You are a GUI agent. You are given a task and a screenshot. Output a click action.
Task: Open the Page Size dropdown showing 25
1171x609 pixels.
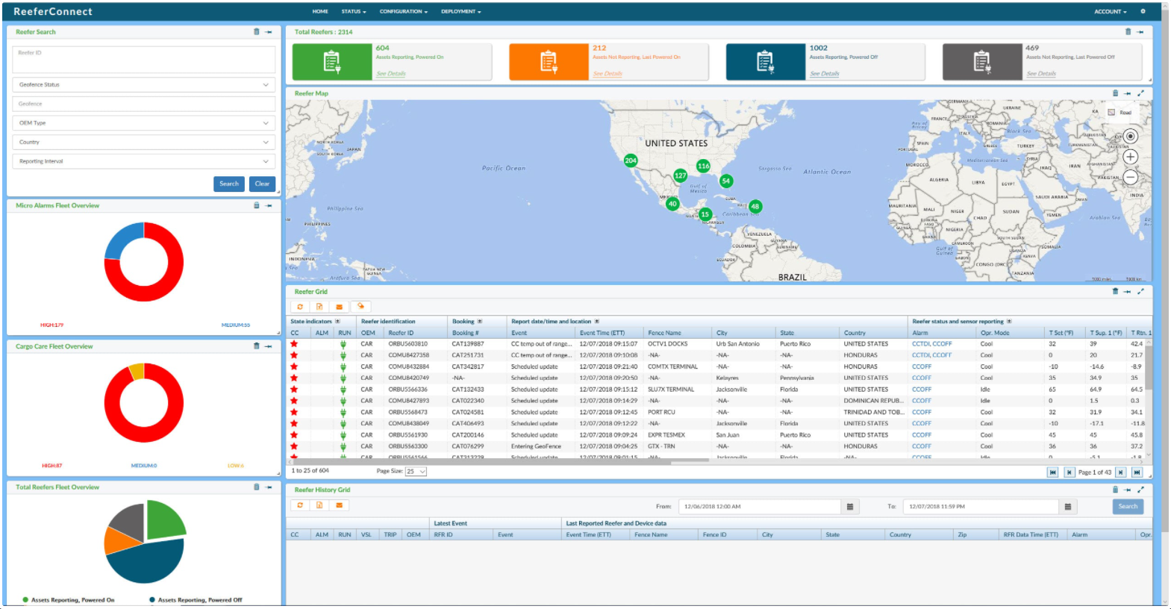coord(416,472)
